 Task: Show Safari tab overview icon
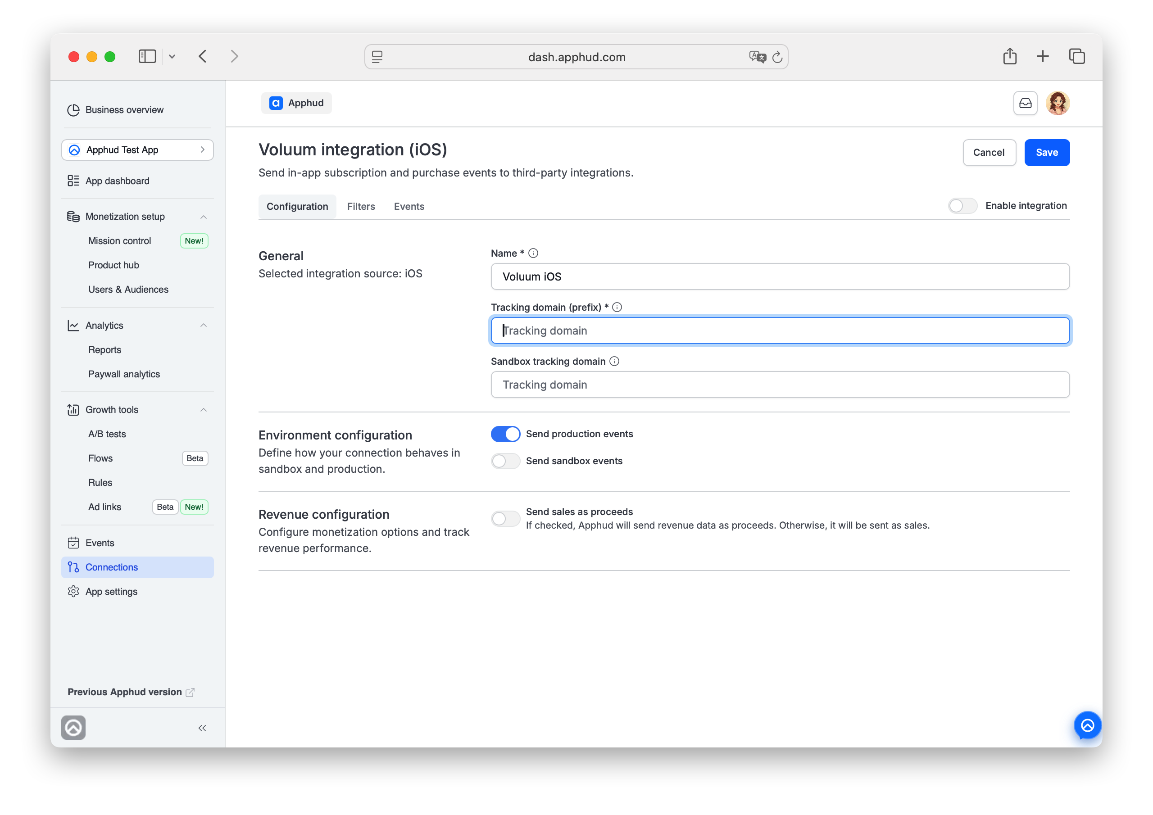click(x=1077, y=56)
